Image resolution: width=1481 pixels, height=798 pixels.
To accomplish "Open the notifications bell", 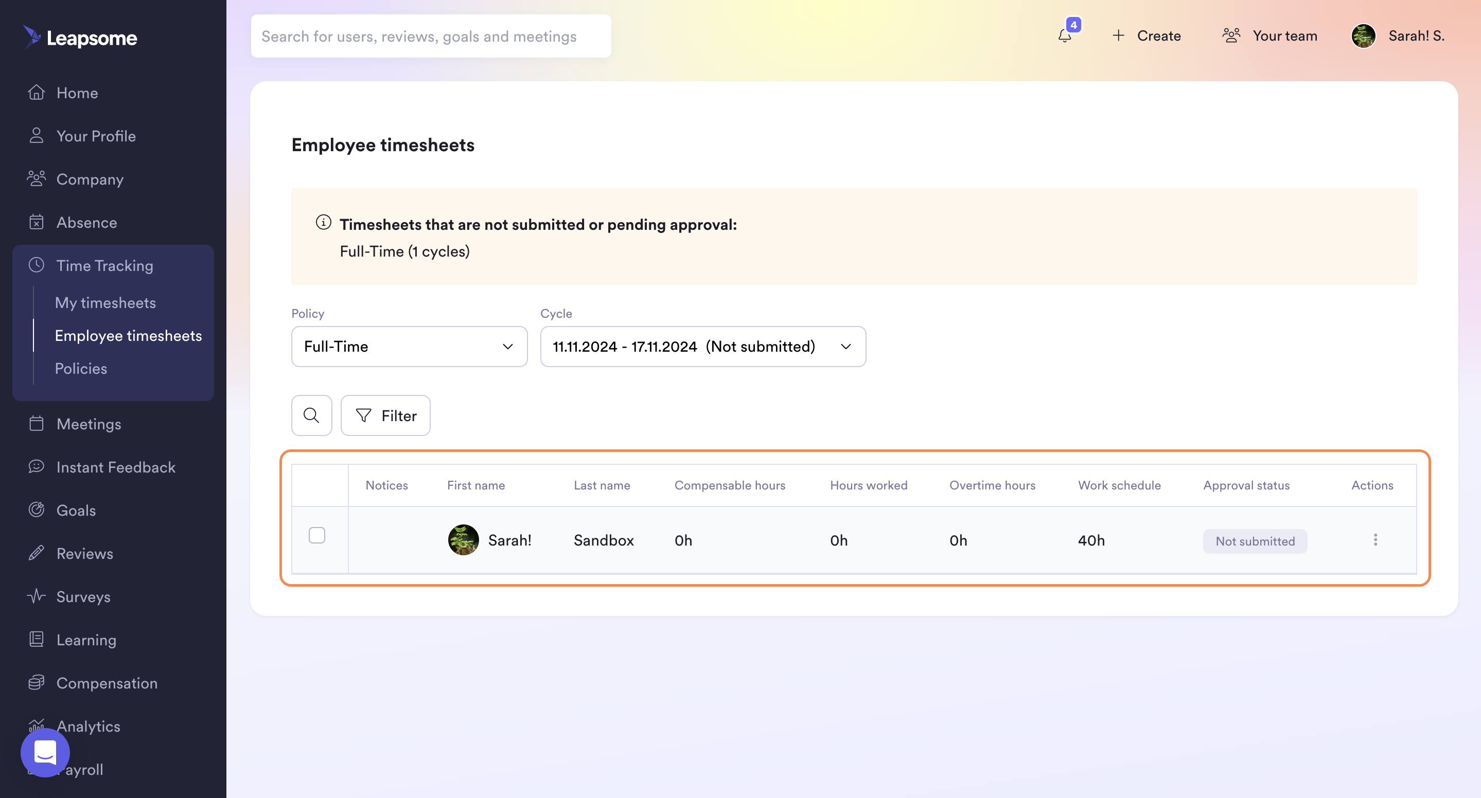I will pos(1065,35).
